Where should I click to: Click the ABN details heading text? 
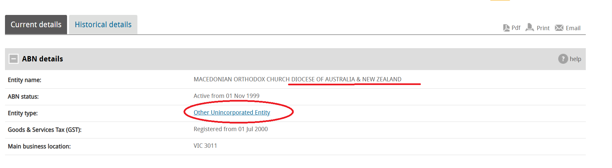(42, 59)
